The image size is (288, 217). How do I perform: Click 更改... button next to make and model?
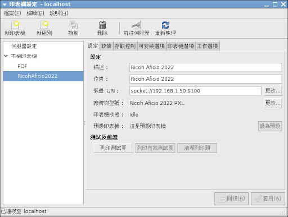pyautogui.click(x=273, y=103)
